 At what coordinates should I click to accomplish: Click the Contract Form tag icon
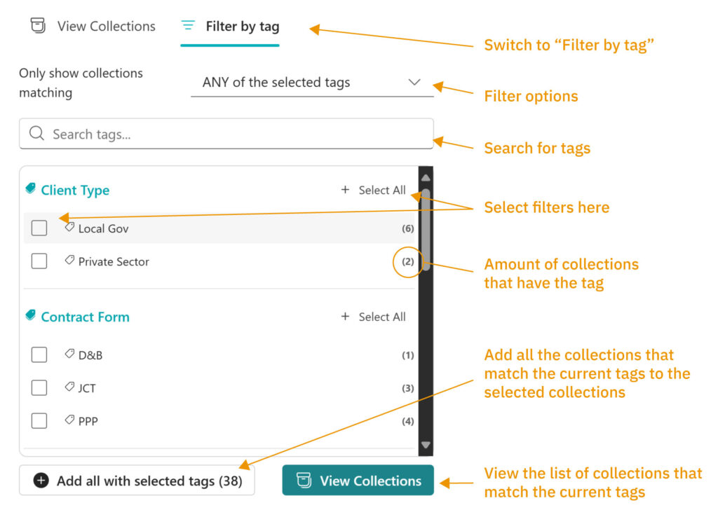coord(30,316)
